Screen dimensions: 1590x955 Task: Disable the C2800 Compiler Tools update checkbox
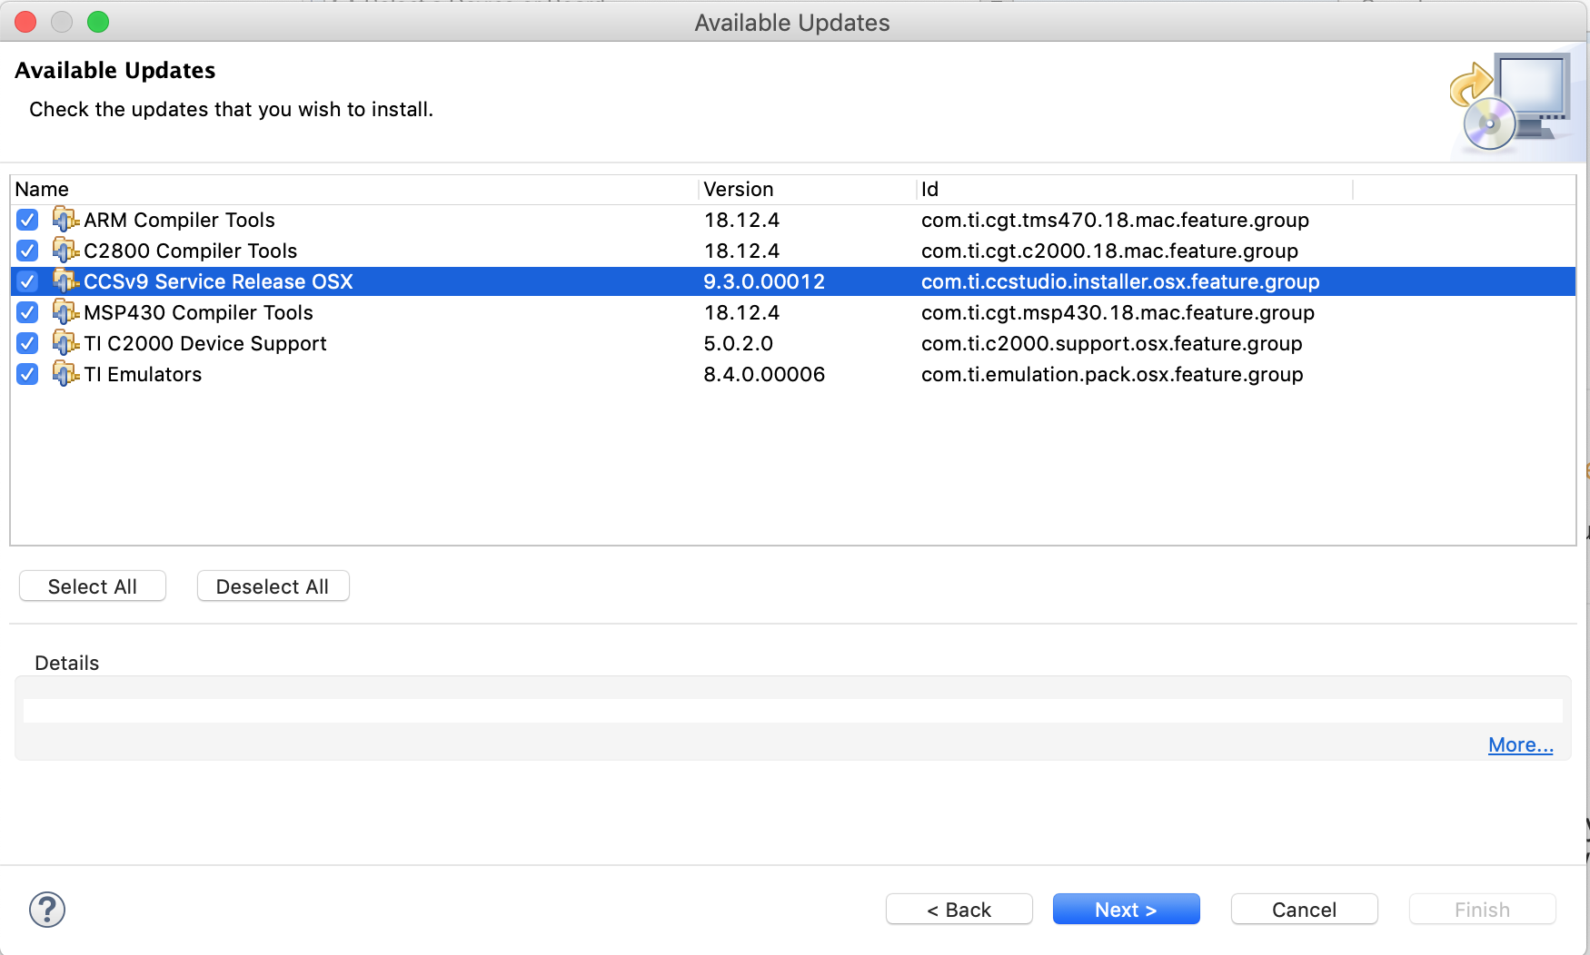[x=27, y=251]
